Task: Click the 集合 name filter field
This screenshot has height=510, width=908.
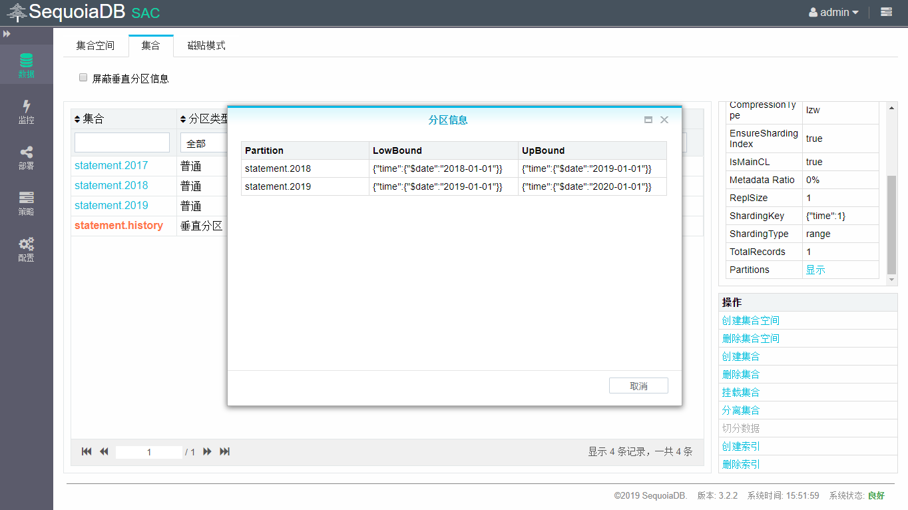Action: click(122, 142)
